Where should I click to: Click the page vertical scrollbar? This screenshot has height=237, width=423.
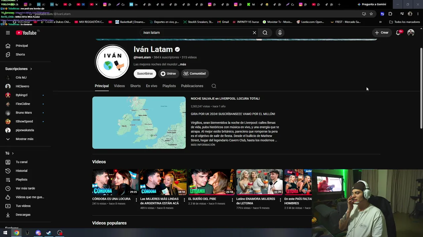[x=421, y=88]
